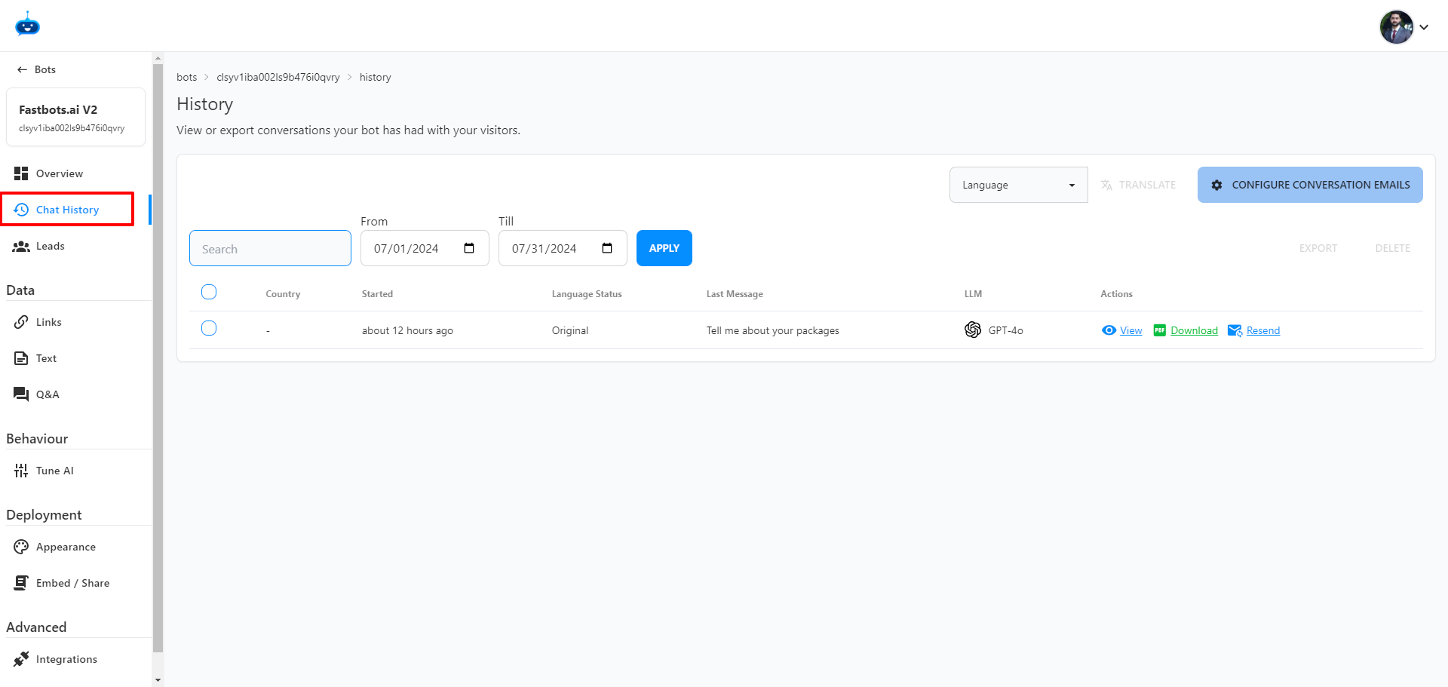
Task: Click the sidebar vertical scrollbar thumb
Action: (158, 358)
